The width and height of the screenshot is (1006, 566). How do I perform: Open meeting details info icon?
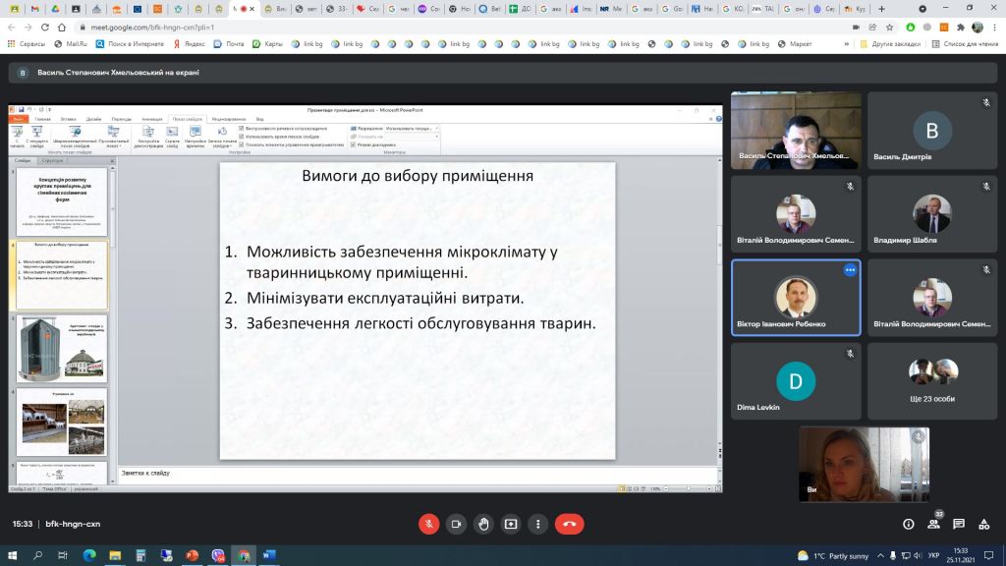(x=909, y=525)
